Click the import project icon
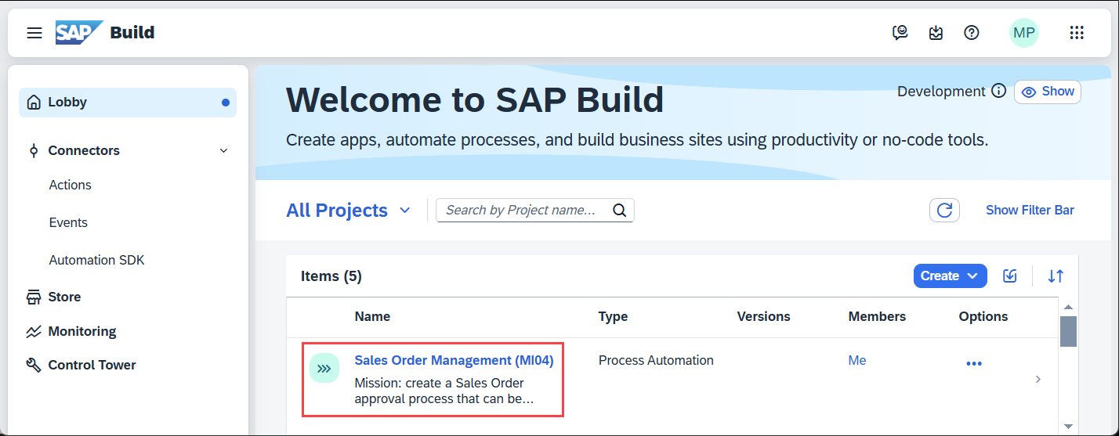1119x436 pixels. pos(1010,276)
